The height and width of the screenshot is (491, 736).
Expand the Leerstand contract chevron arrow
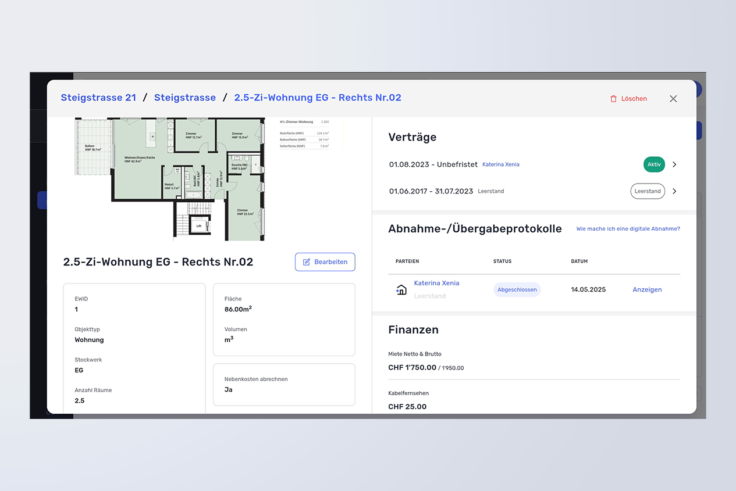(x=674, y=191)
